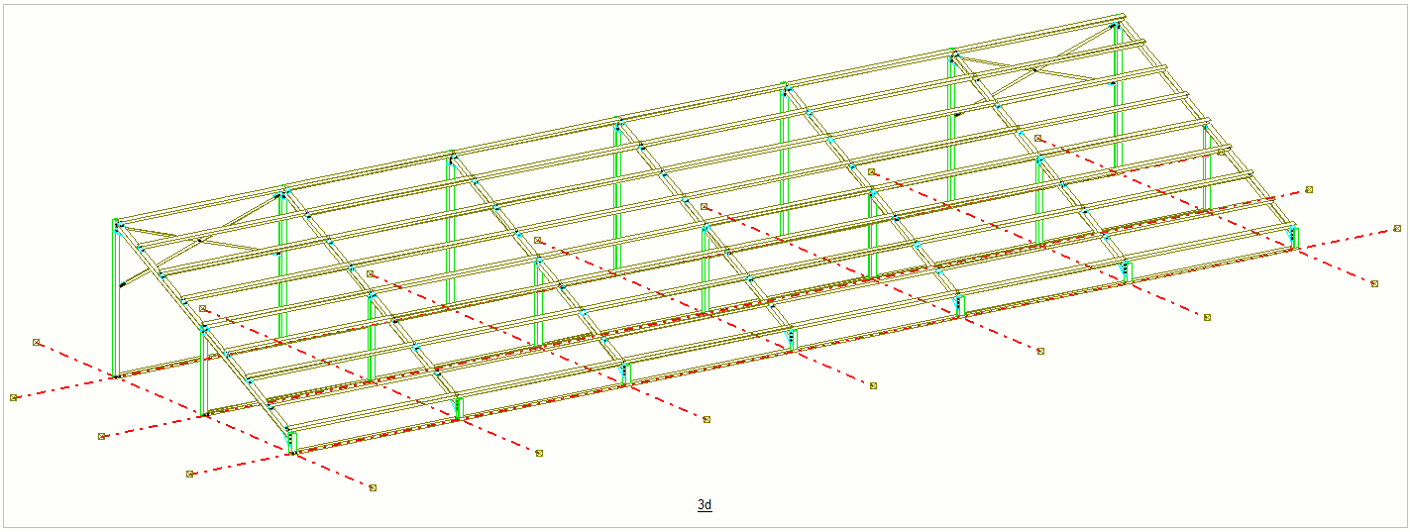This screenshot has width=1410, height=532.
Task: Pick the lowest grid handle in the drawing
Action: point(373,487)
